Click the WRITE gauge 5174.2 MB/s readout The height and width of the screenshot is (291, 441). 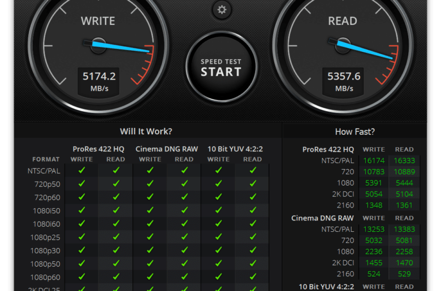99,81
